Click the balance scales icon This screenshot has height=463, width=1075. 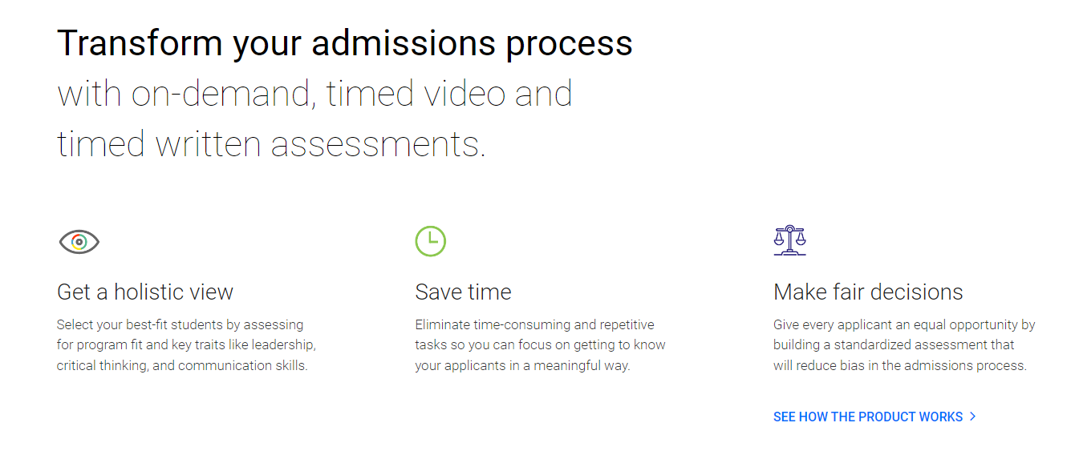pos(789,240)
